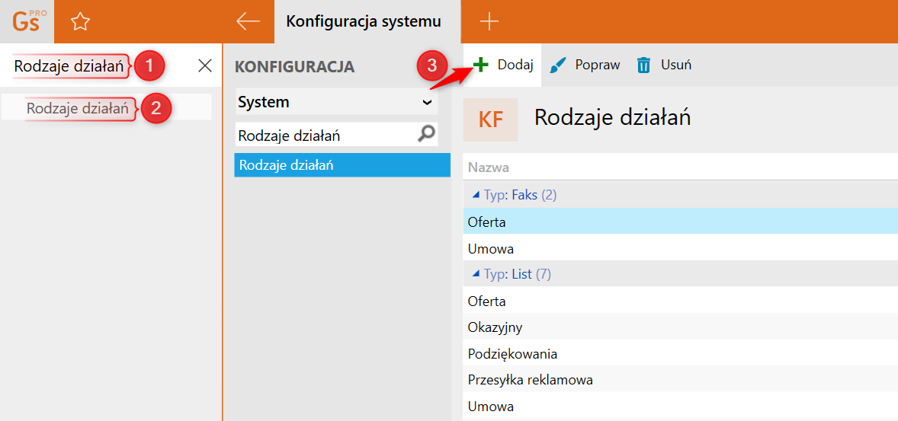Screen dimensions: 898x421
Task: Click the Usuń trash can icon
Action: [x=644, y=65]
